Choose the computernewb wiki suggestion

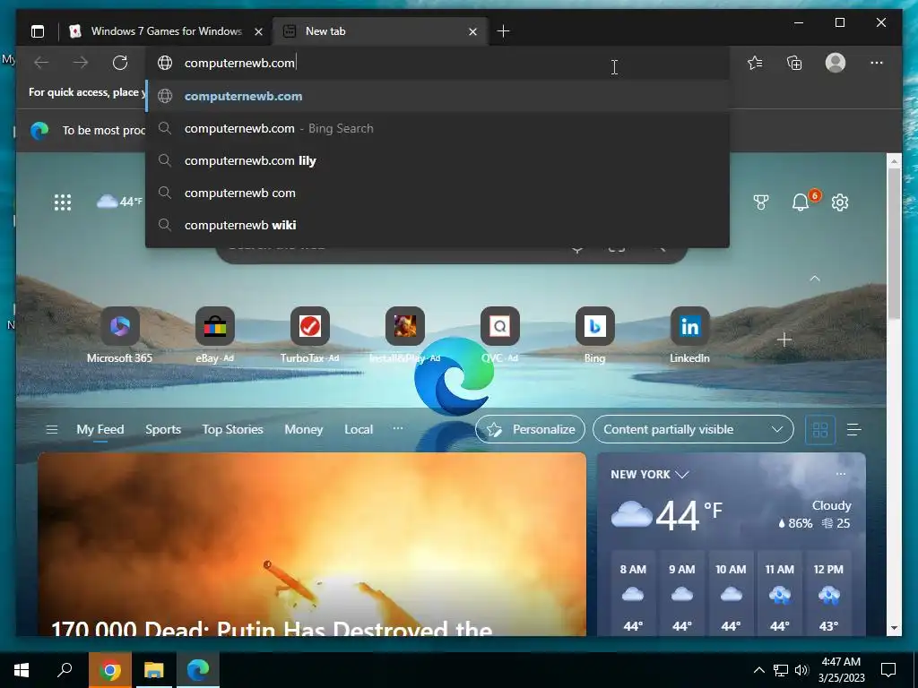click(437, 225)
